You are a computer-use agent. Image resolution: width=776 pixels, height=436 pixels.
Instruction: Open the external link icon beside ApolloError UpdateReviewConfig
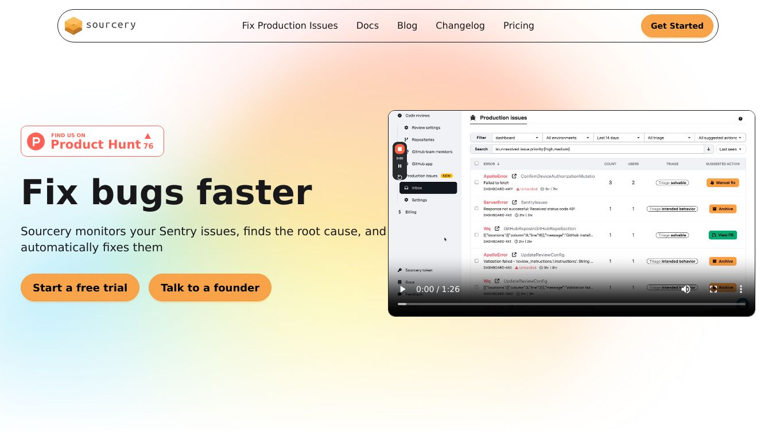tap(514, 255)
